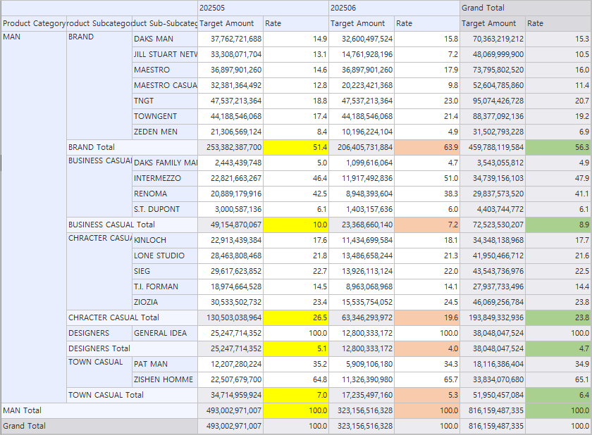Select the MAESTRO row label
Image resolution: width=592 pixels, height=435 pixels.
coord(165,70)
